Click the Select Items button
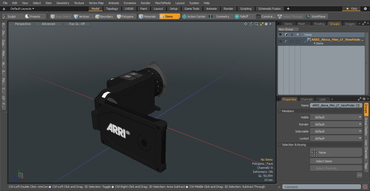Viewport: 370px width, 191px height. pos(336,161)
